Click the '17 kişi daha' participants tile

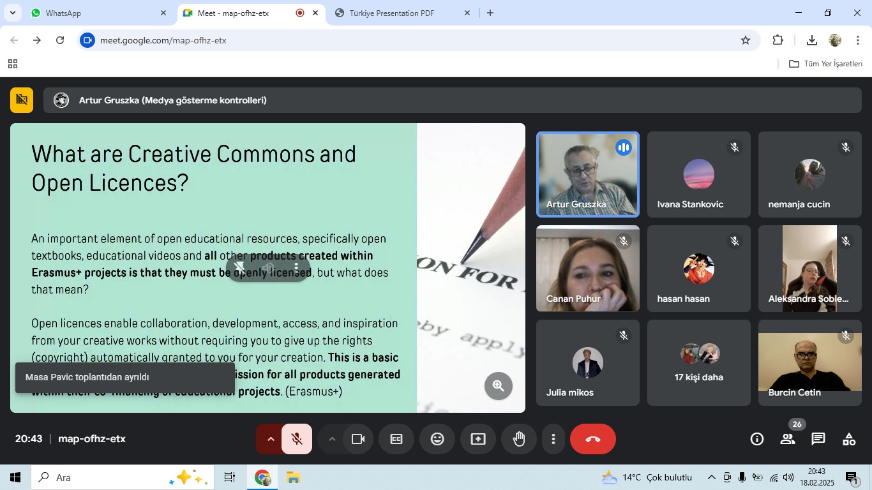(x=698, y=362)
